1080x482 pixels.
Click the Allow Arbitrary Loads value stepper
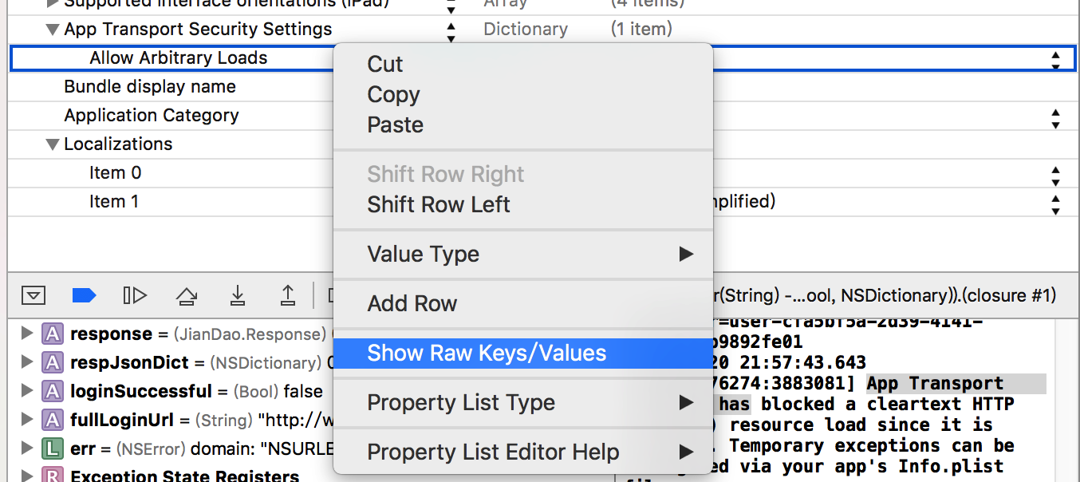pyautogui.click(x=1055, y=61)
